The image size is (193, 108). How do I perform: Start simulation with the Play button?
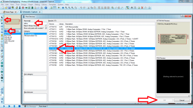click(x=4, y=106)
